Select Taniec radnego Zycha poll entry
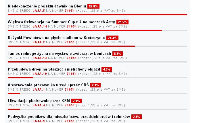The image size is (207, 123). pyautogui.click(x=59, y=53)
